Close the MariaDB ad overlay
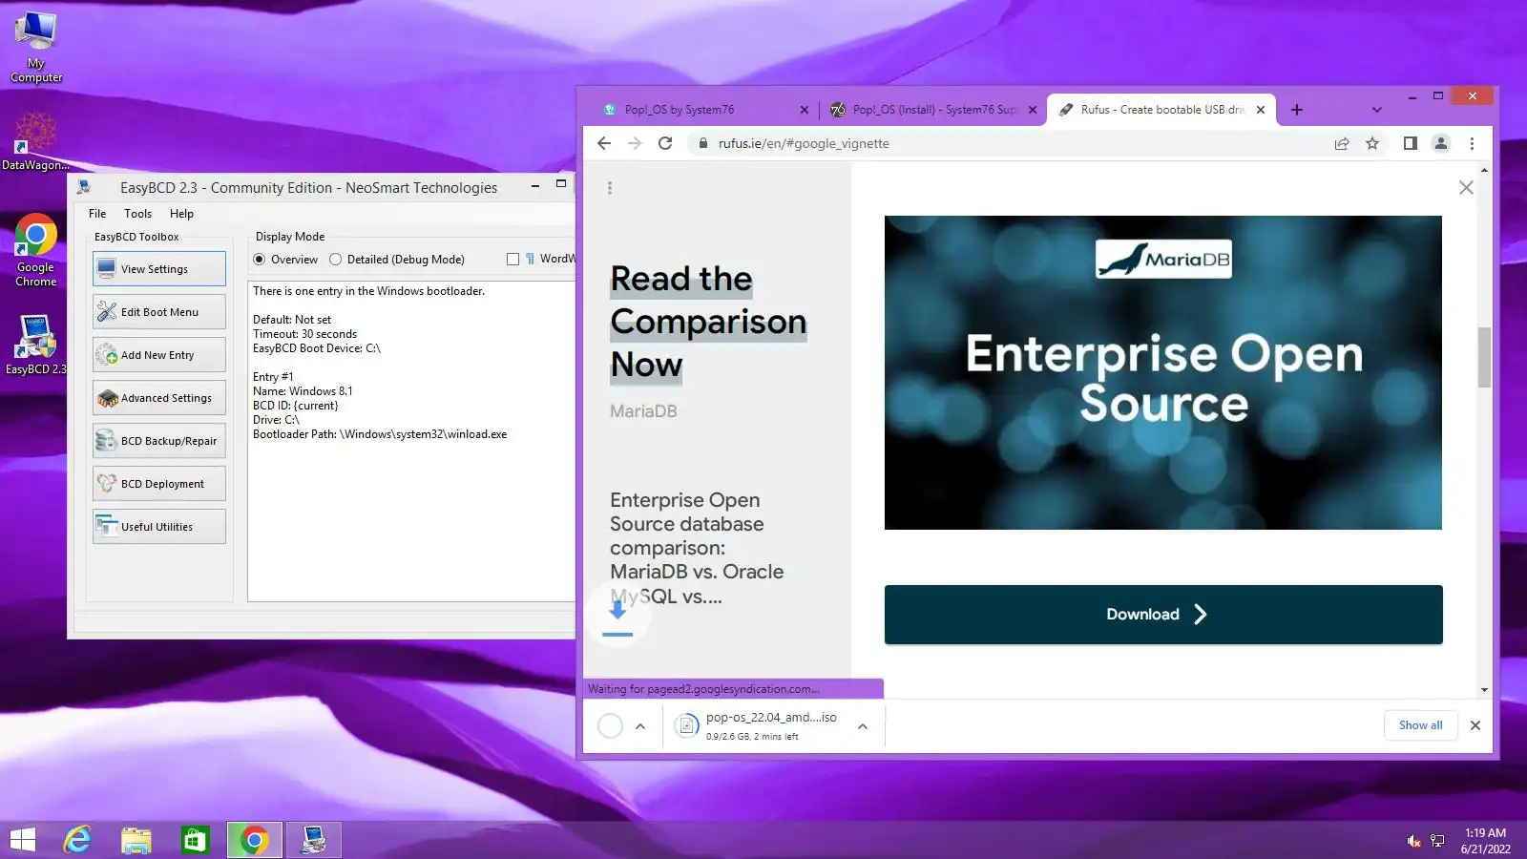This screenshot has width=1527, height=859. 1466,188
